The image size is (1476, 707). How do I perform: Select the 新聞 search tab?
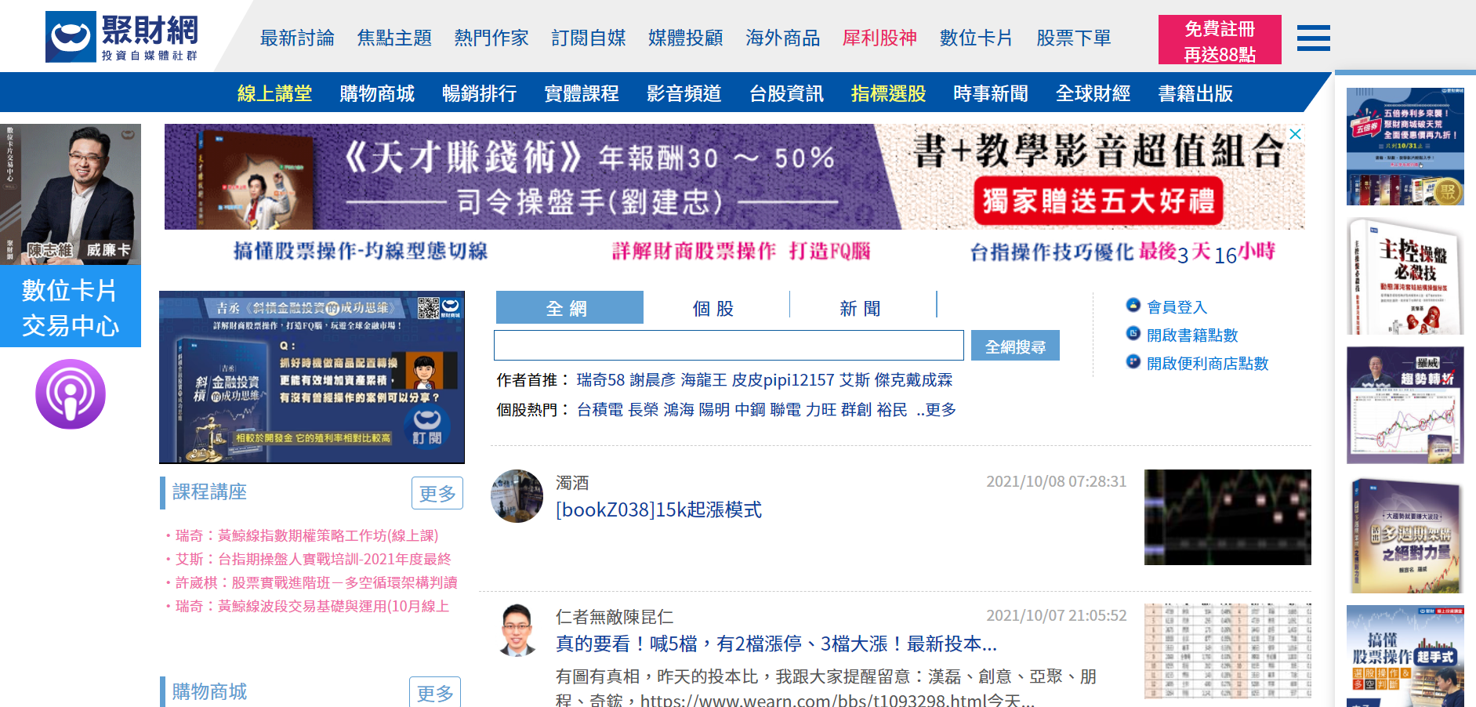[x=861, y=308]
